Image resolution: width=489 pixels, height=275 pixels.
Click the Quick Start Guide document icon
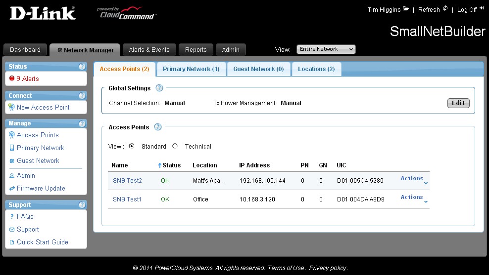(12, 242)
